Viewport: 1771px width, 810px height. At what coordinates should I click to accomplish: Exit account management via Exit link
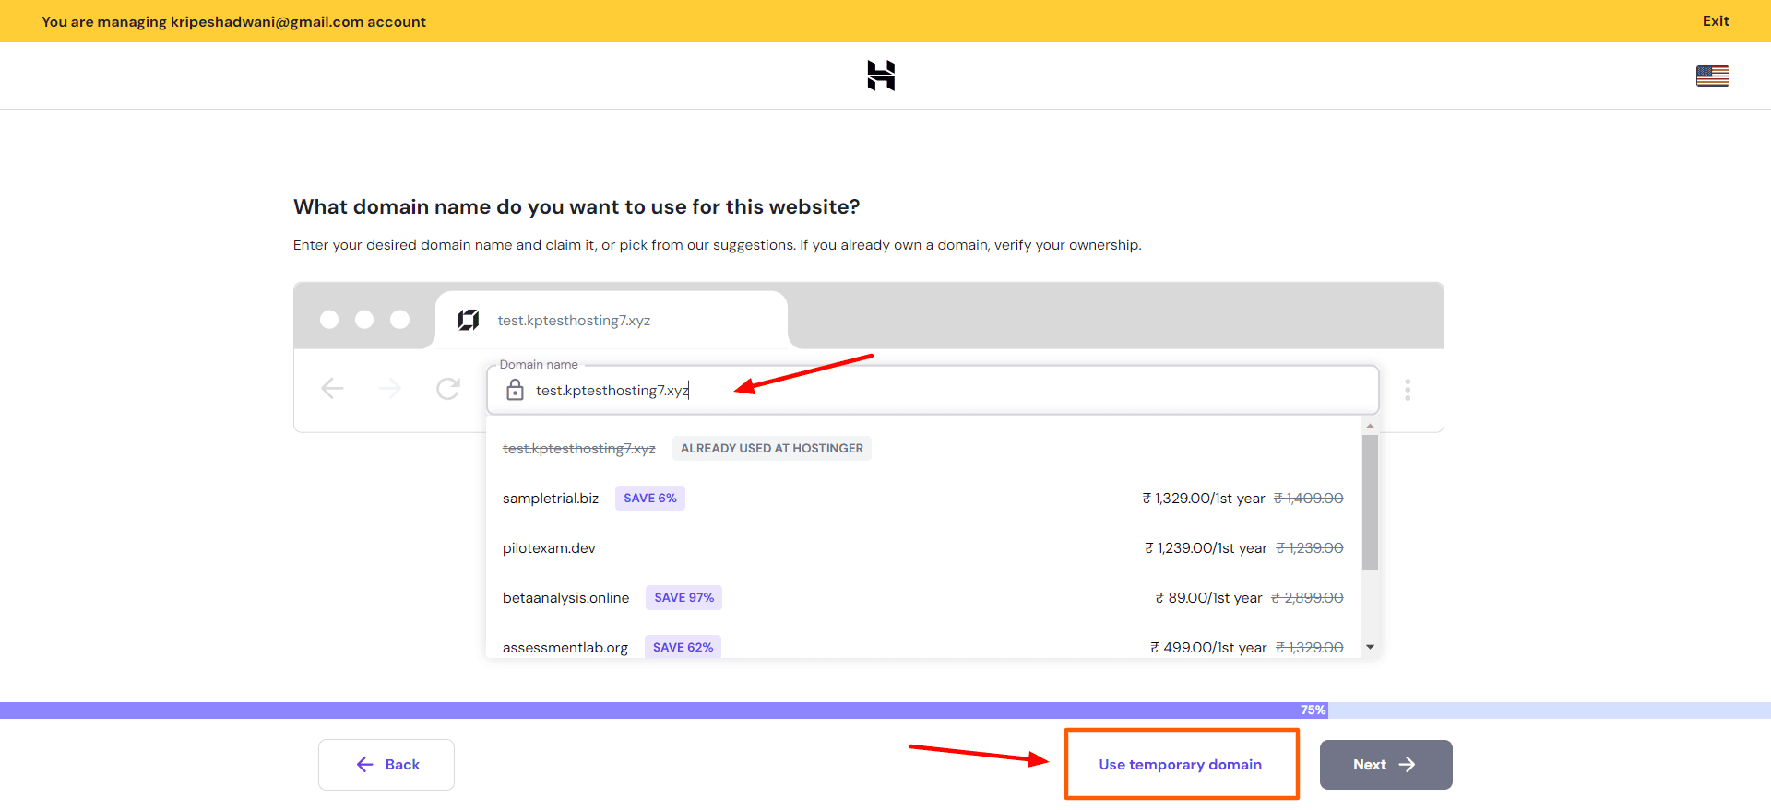(1715, 21)
